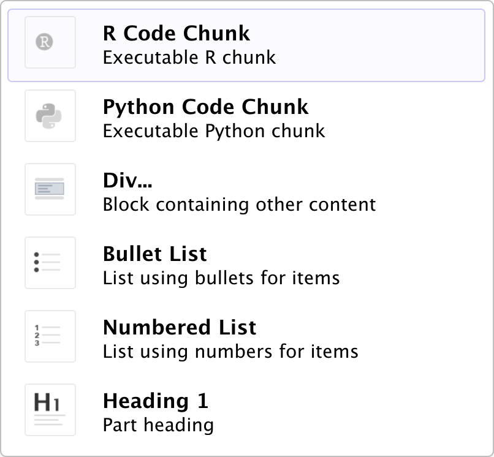The image size is (494, 457).
Task: Choose the Div... menu entry
Action: 127,180
